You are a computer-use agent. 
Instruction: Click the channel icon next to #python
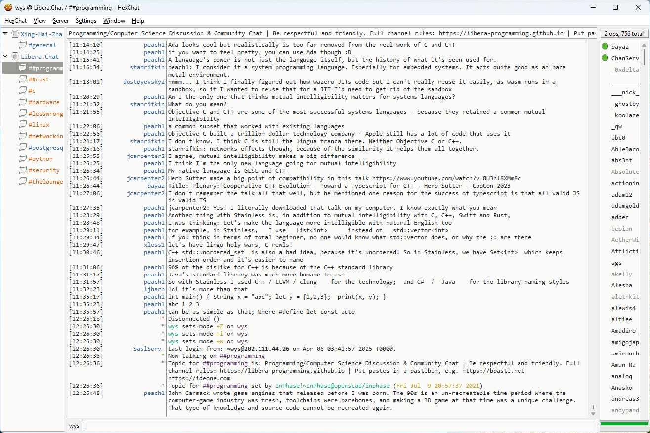(x=23, y=159)
